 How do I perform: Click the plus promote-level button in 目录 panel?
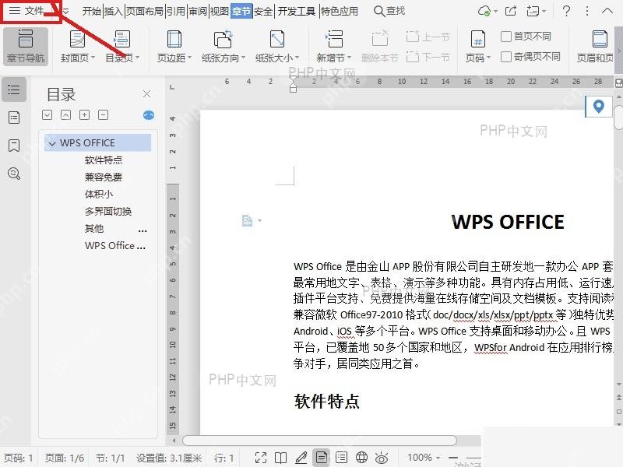tap(84, 114)
